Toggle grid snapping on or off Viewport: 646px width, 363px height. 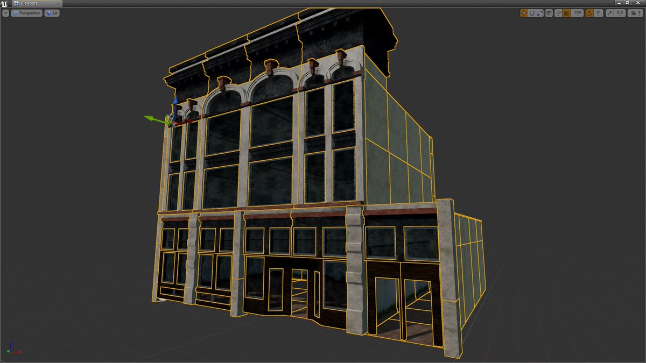coord(567,13)
